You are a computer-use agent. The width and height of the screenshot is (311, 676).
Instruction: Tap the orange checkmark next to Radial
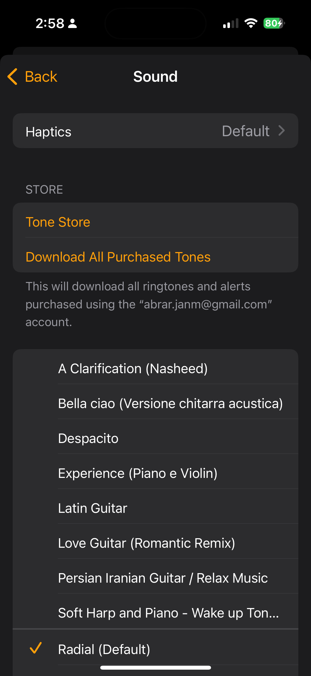[x=36, y=648]
